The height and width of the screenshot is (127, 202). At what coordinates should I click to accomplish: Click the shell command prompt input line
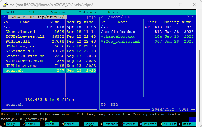92,119
